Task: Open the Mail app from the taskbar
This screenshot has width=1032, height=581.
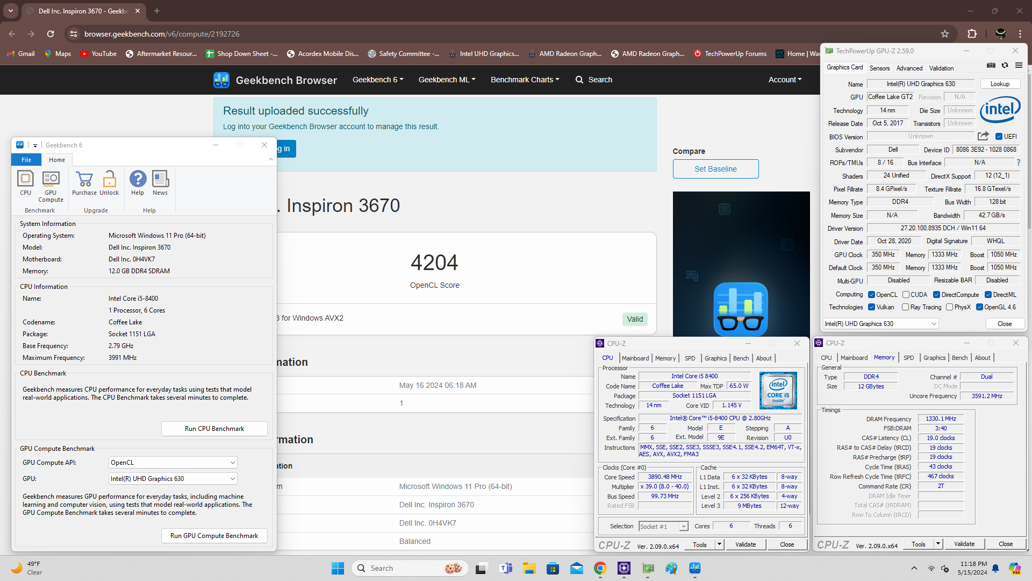Action: click(x=577, y=568)
